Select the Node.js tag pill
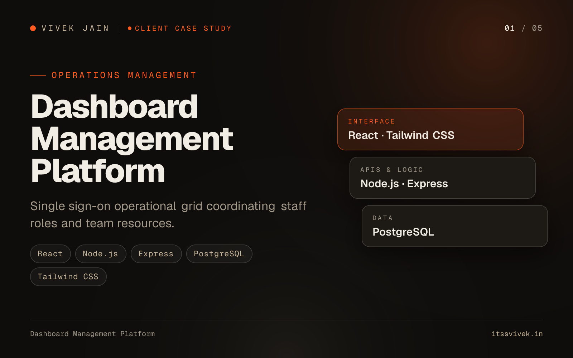573x358 pixels. click(101, 254)
